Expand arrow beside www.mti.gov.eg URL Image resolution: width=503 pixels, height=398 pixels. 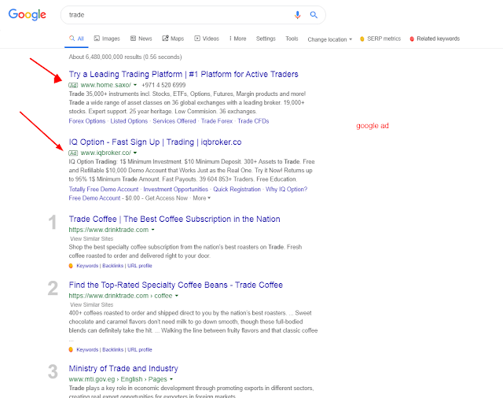coord(171,379)
